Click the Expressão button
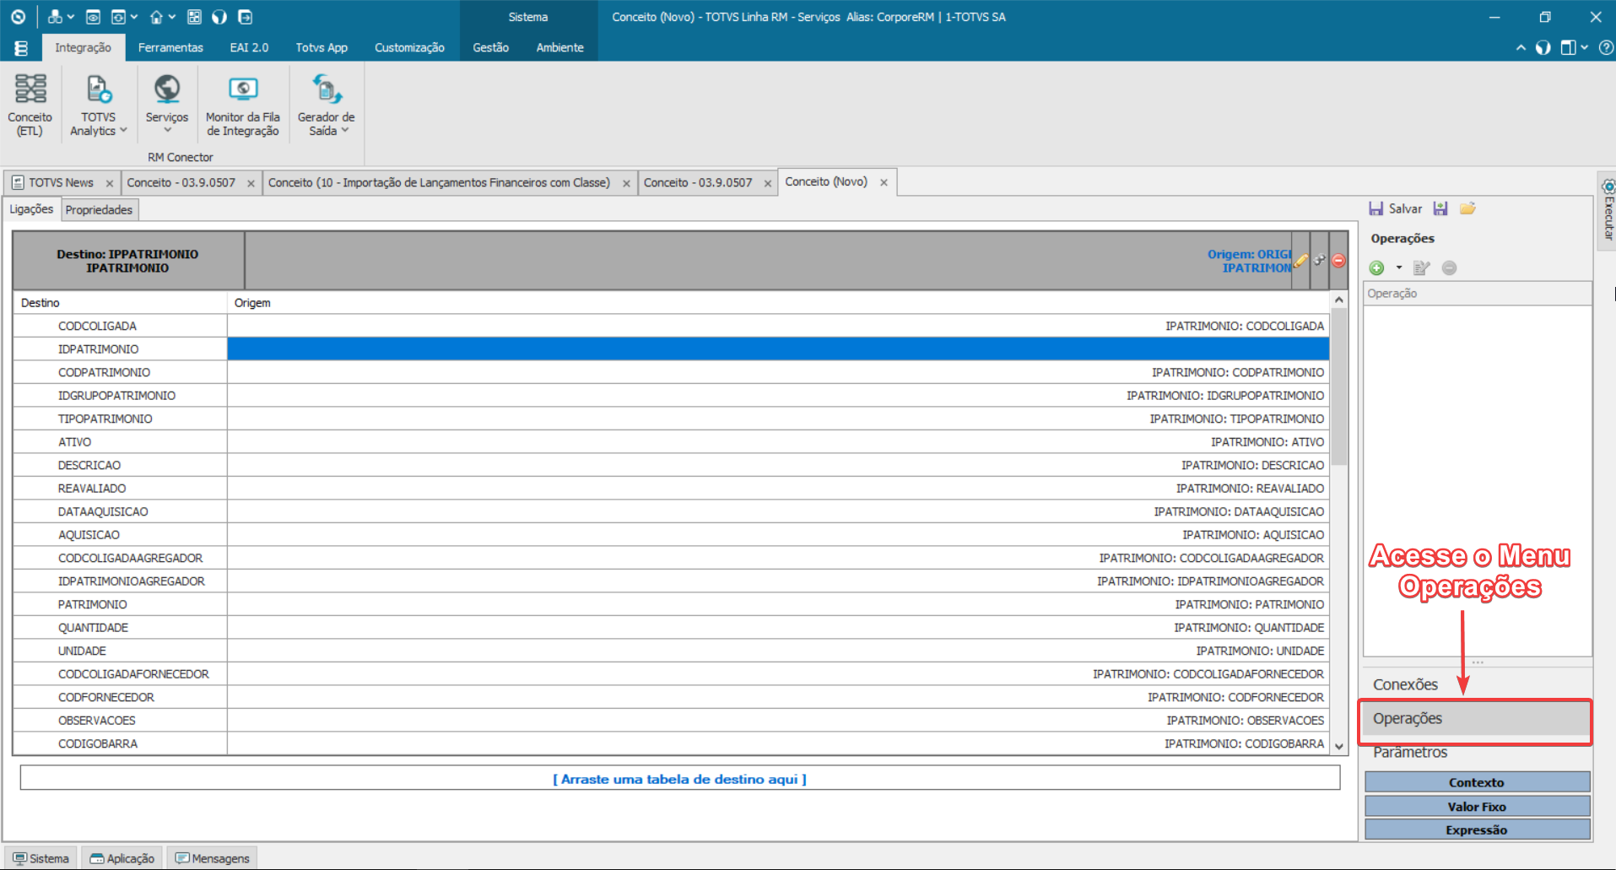 pyautogui.click(x=1477, y=830)
